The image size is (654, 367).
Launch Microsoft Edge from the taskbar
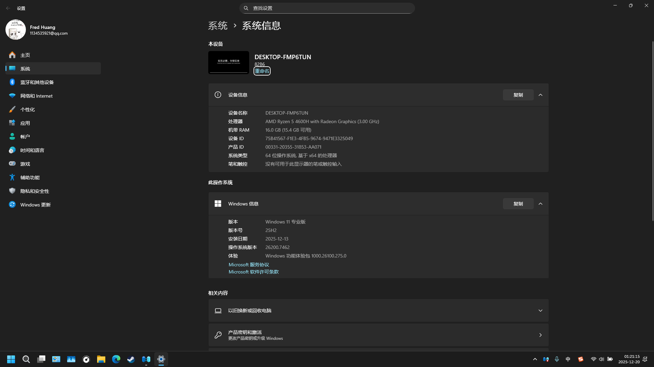coord(116,359)
